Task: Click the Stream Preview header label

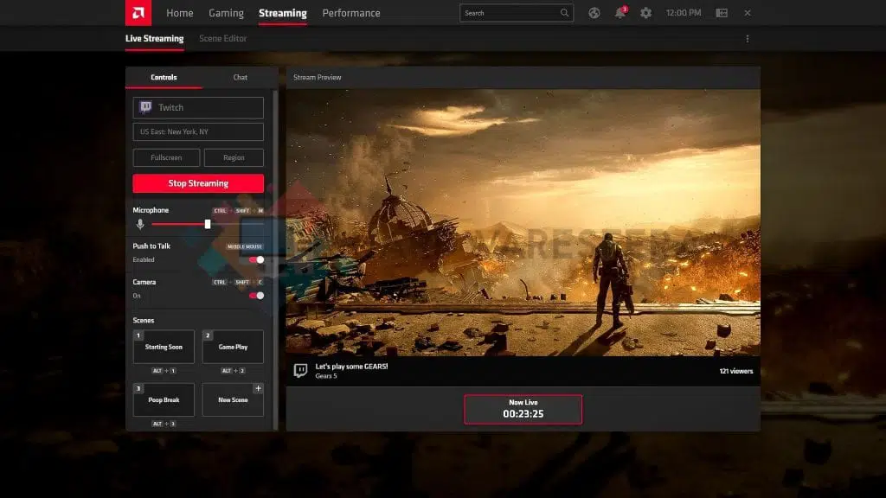Action: (x=317, y=77)
